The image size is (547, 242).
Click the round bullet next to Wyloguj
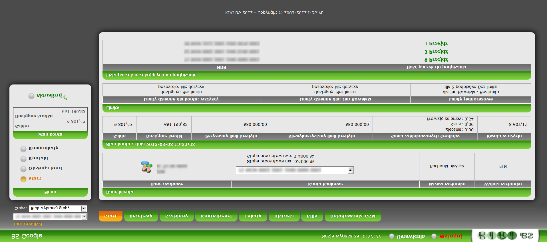[x=434, y=236]
